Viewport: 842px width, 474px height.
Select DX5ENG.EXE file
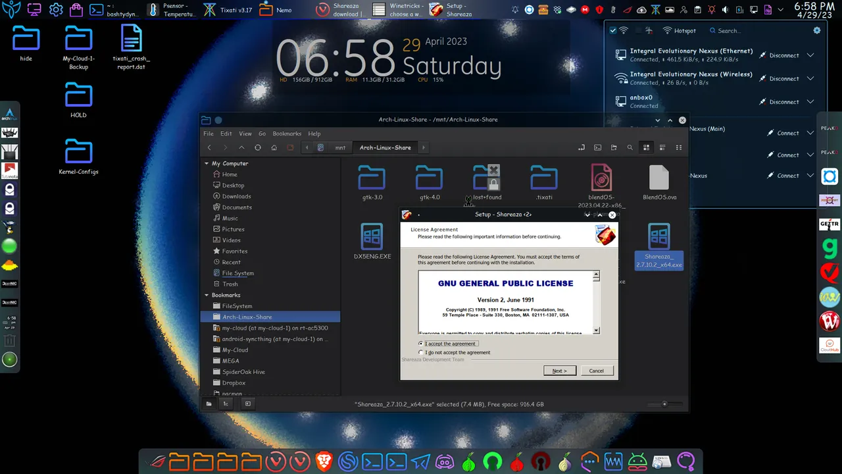pos(372,241)
